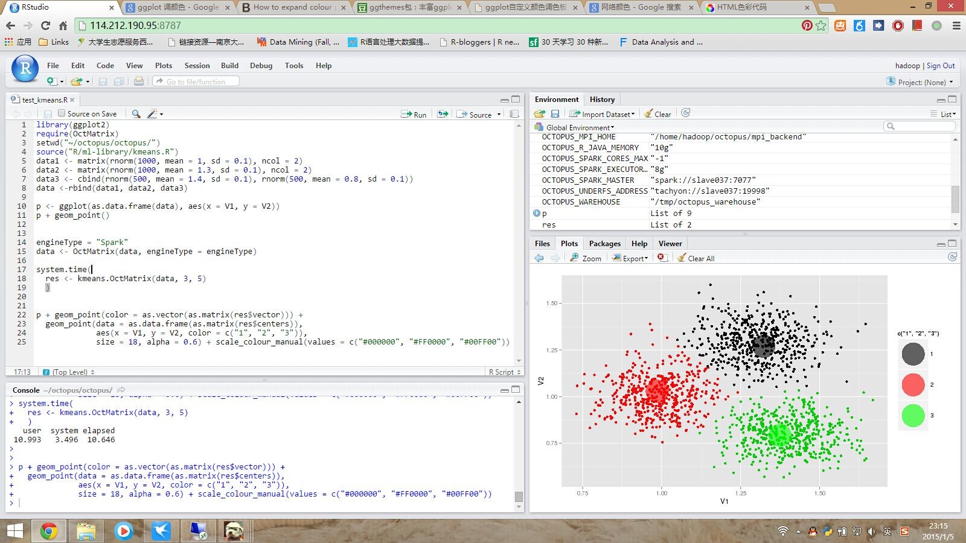Open the Source button dropdown arrow
Screen dimensions: 966x543
coord(499,115)
